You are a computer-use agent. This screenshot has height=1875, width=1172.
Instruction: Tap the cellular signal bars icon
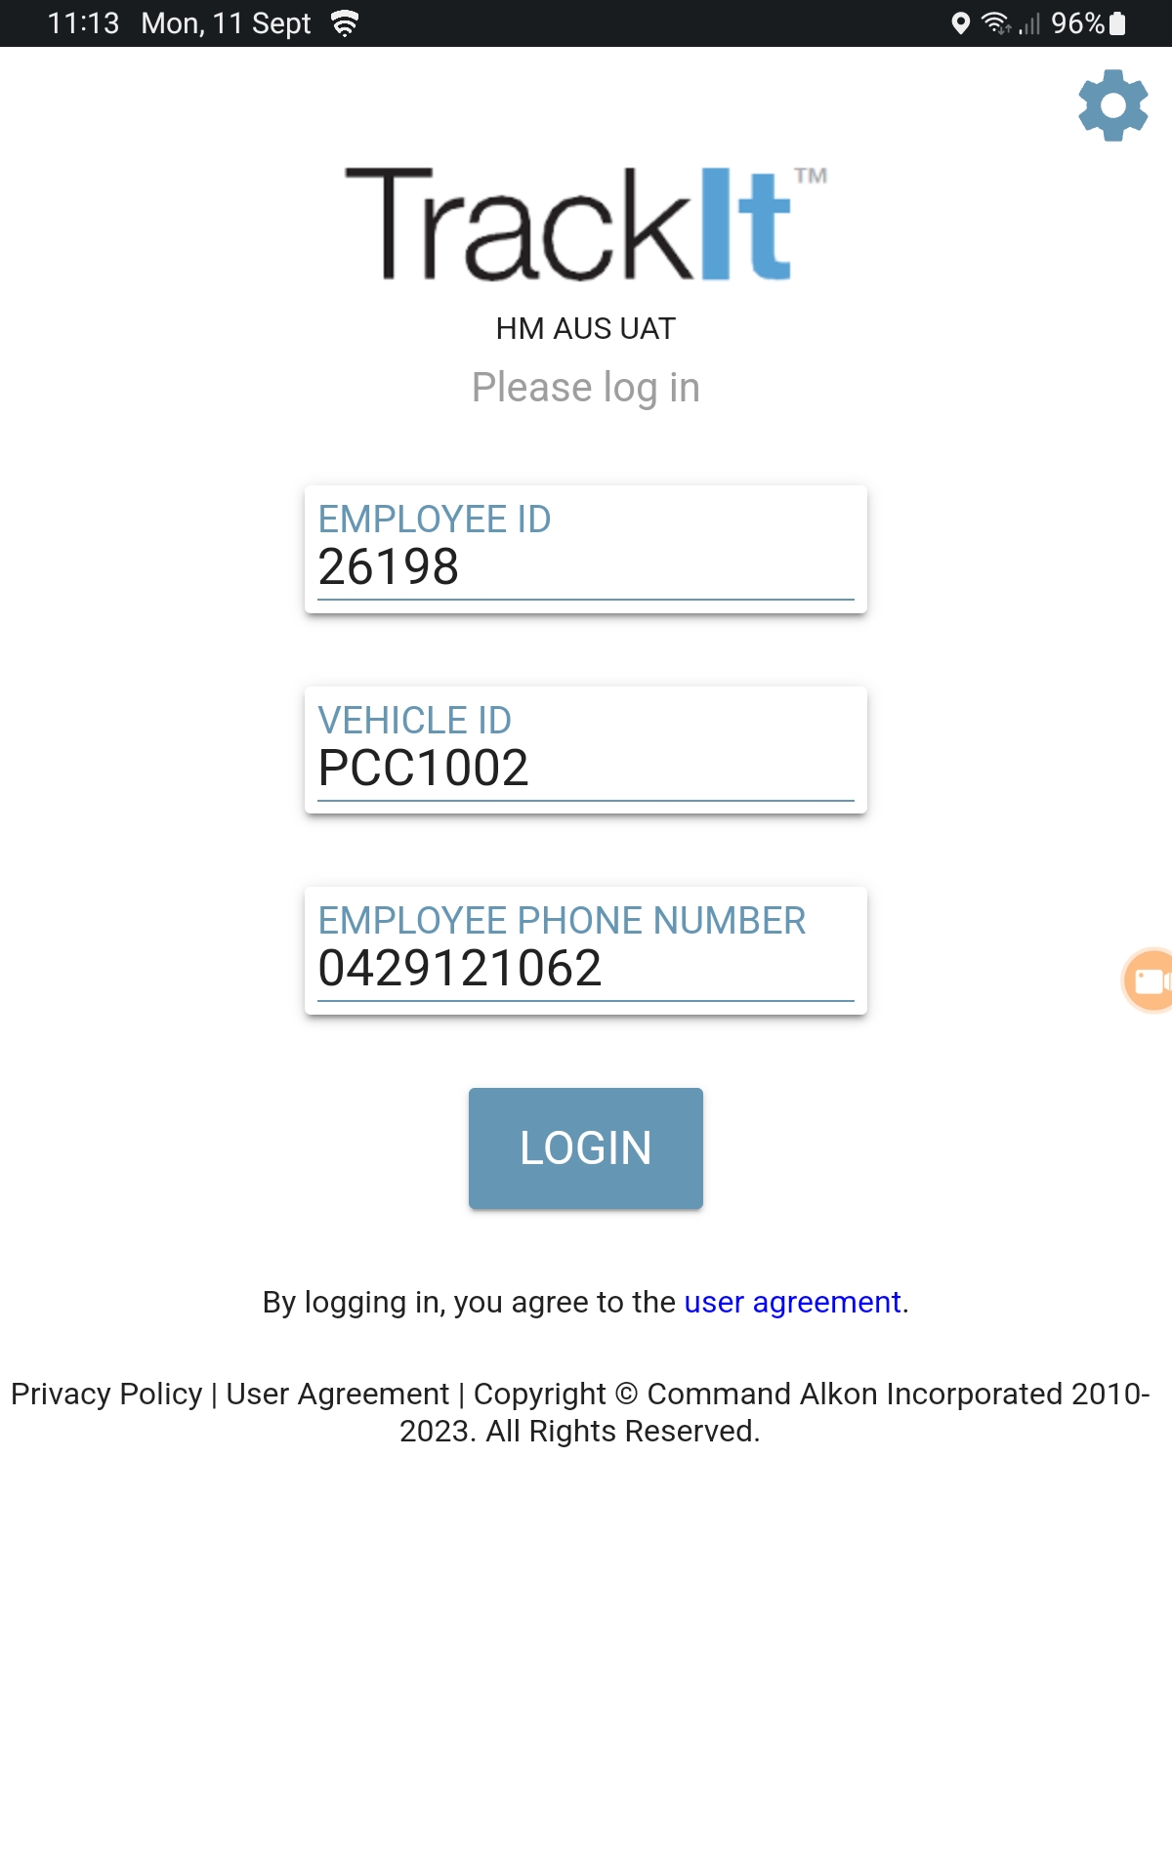click(1029, 23)
